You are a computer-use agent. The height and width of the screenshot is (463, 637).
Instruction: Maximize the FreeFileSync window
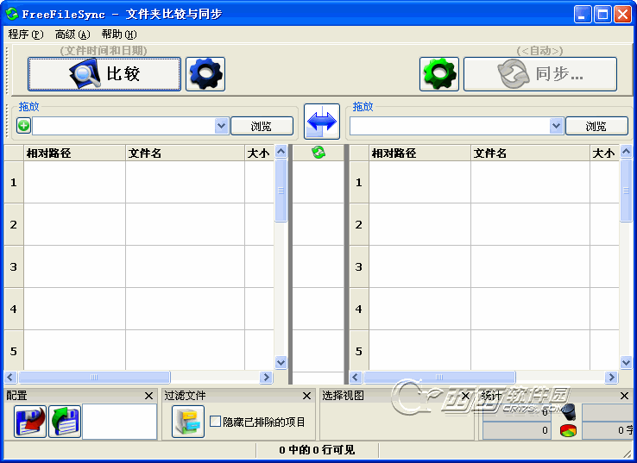[602, 15]
